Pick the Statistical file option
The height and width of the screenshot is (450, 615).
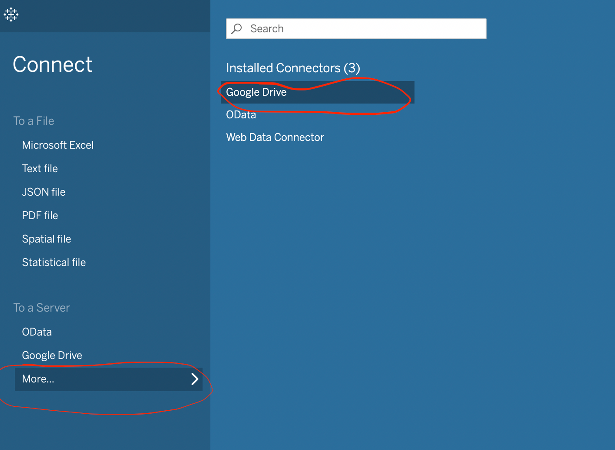click(x=54, y=262)
